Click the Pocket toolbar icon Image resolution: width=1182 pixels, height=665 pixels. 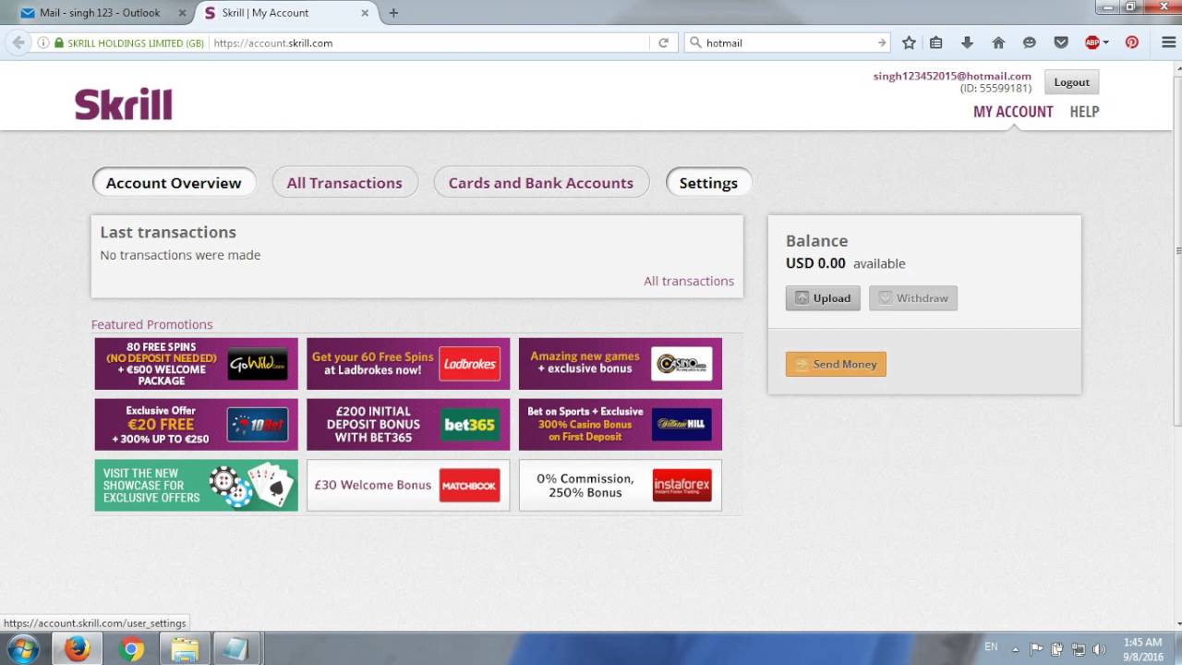(1061, 42)
